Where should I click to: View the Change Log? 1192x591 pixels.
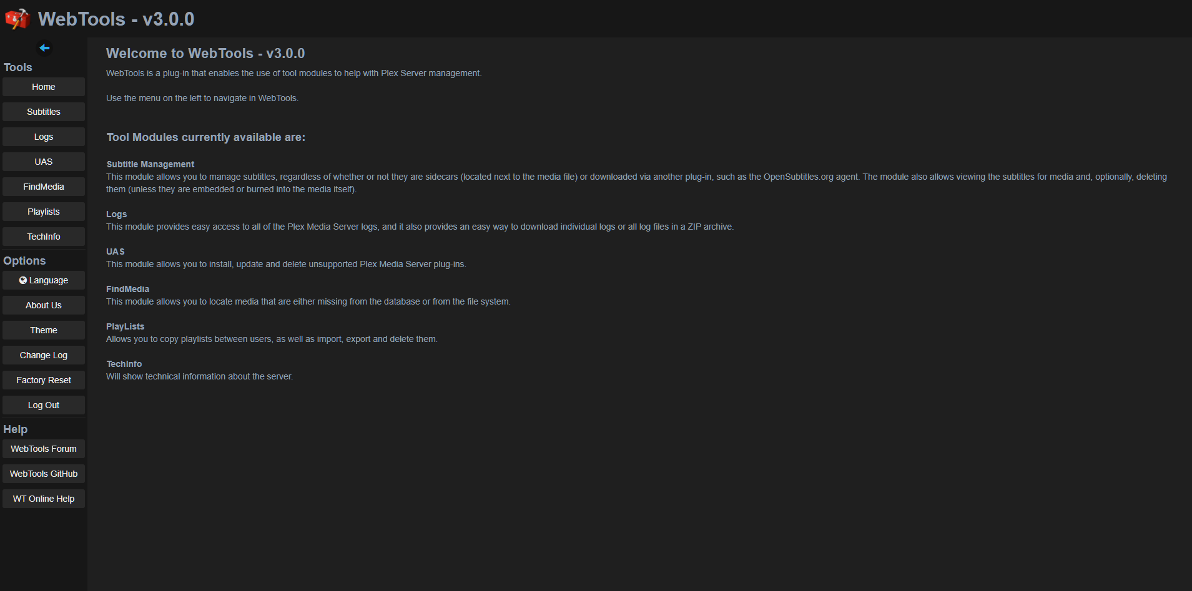44,355
